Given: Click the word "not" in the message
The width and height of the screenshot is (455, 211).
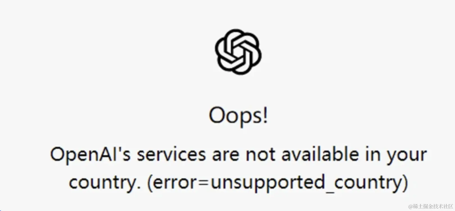Looking at the screenshot, I should point(261,155).
